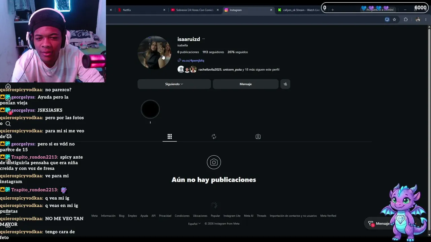Open the Privacidad footer link

(165, 216)
